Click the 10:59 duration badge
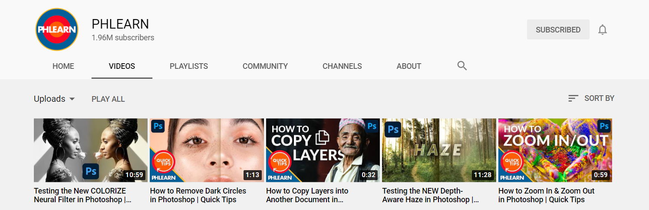 (134, 175)
